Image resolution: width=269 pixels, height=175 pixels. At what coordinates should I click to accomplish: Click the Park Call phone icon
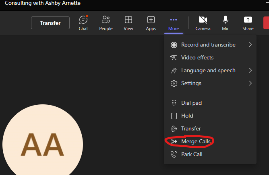pos(174,155)
